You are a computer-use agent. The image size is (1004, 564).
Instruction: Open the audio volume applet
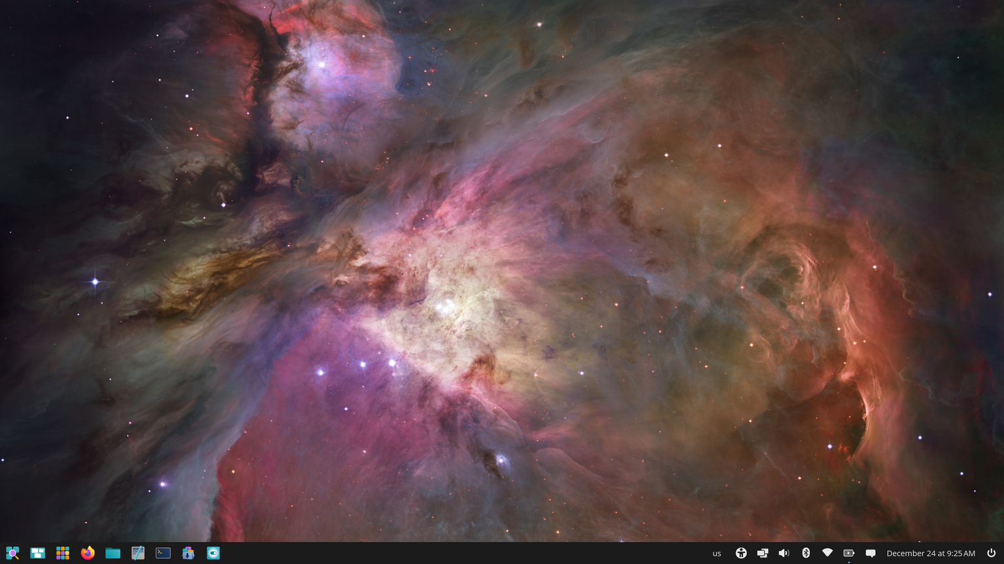(x=784, y=553)
